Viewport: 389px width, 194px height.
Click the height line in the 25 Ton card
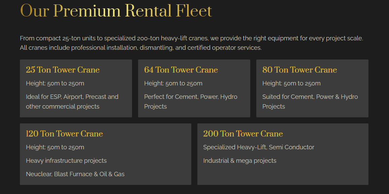click(x=55, y=83)
